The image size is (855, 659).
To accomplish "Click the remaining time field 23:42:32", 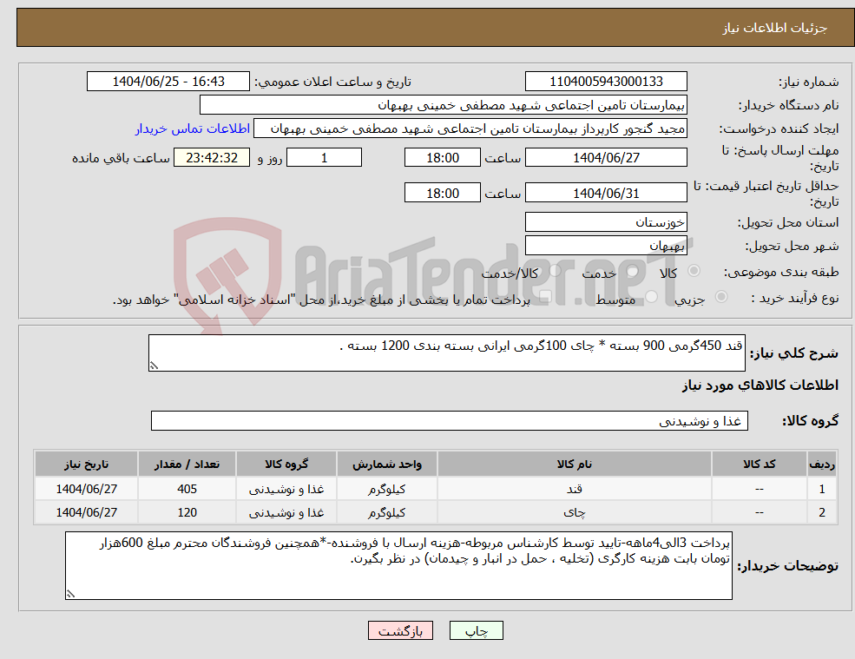I will [212, 158].
